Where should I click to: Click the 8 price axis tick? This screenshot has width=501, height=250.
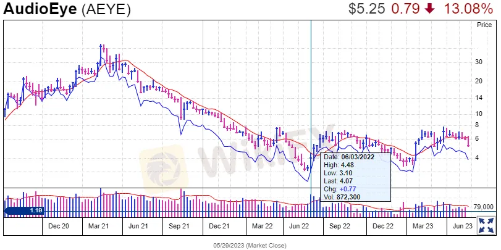477,125
